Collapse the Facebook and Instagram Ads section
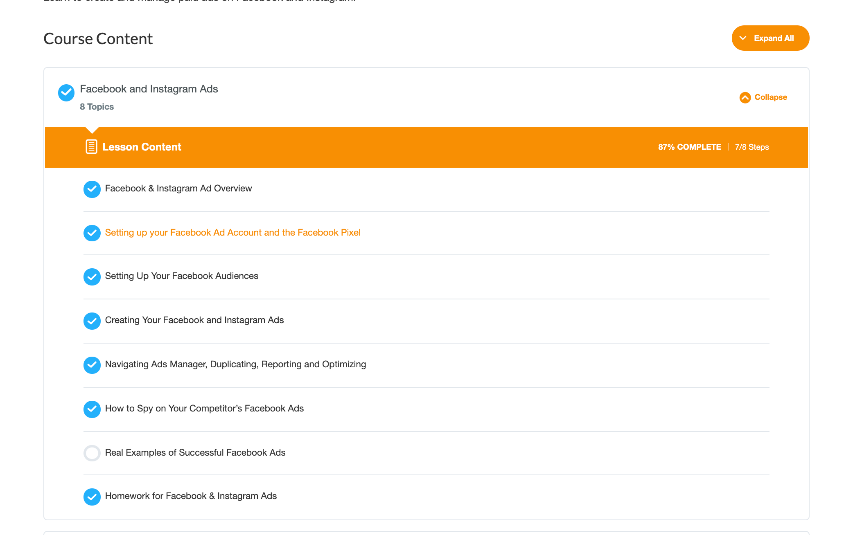Screen dimensions: 862x535 (x=763, y=97)
